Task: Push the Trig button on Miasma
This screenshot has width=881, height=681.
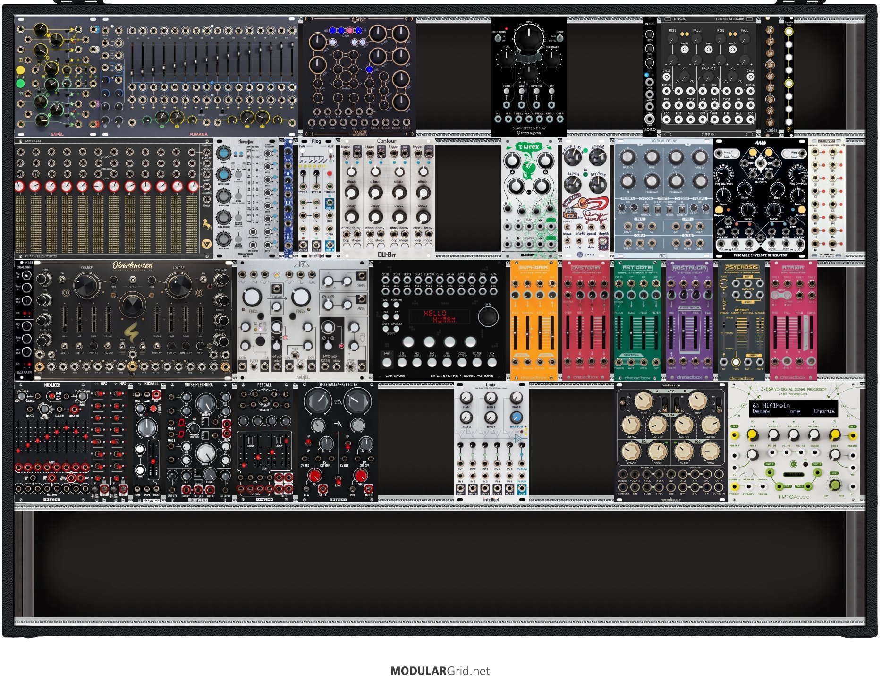Action: click(x=709, y=49)
